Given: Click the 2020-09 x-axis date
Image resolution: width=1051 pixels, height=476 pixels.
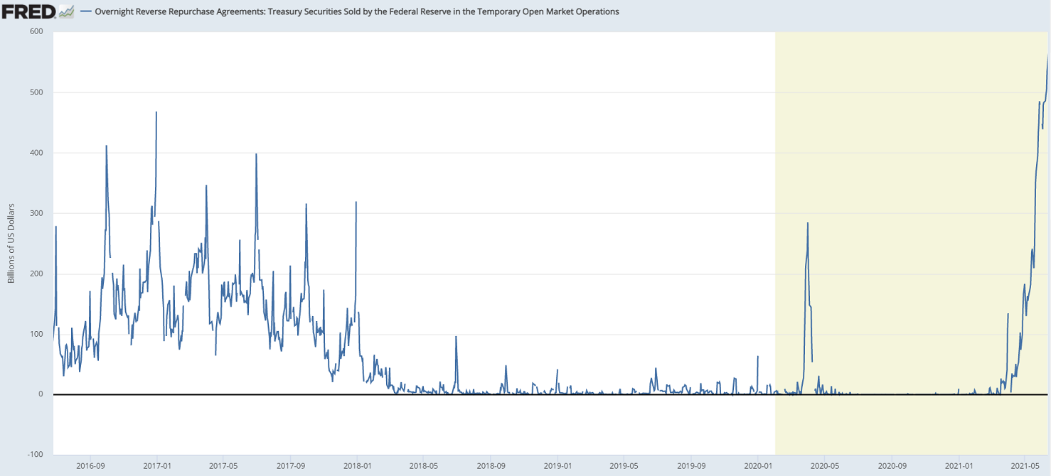Looking at the screenshot, I should (x=891, y=465).
